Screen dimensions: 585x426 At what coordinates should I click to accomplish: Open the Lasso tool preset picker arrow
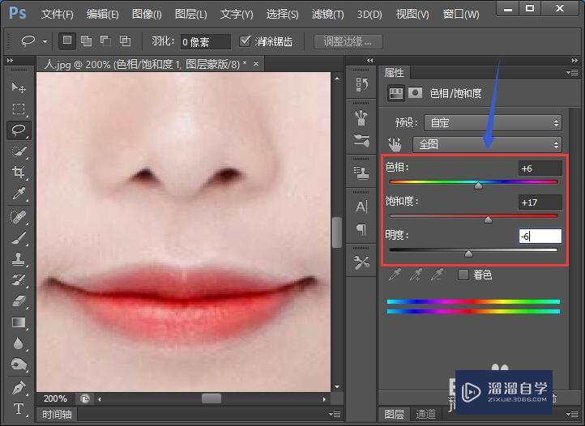click(x=45, y=41)
